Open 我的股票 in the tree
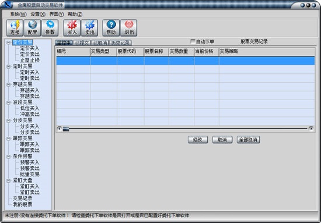This screenshot has width=321, height=223. point(23,204)
